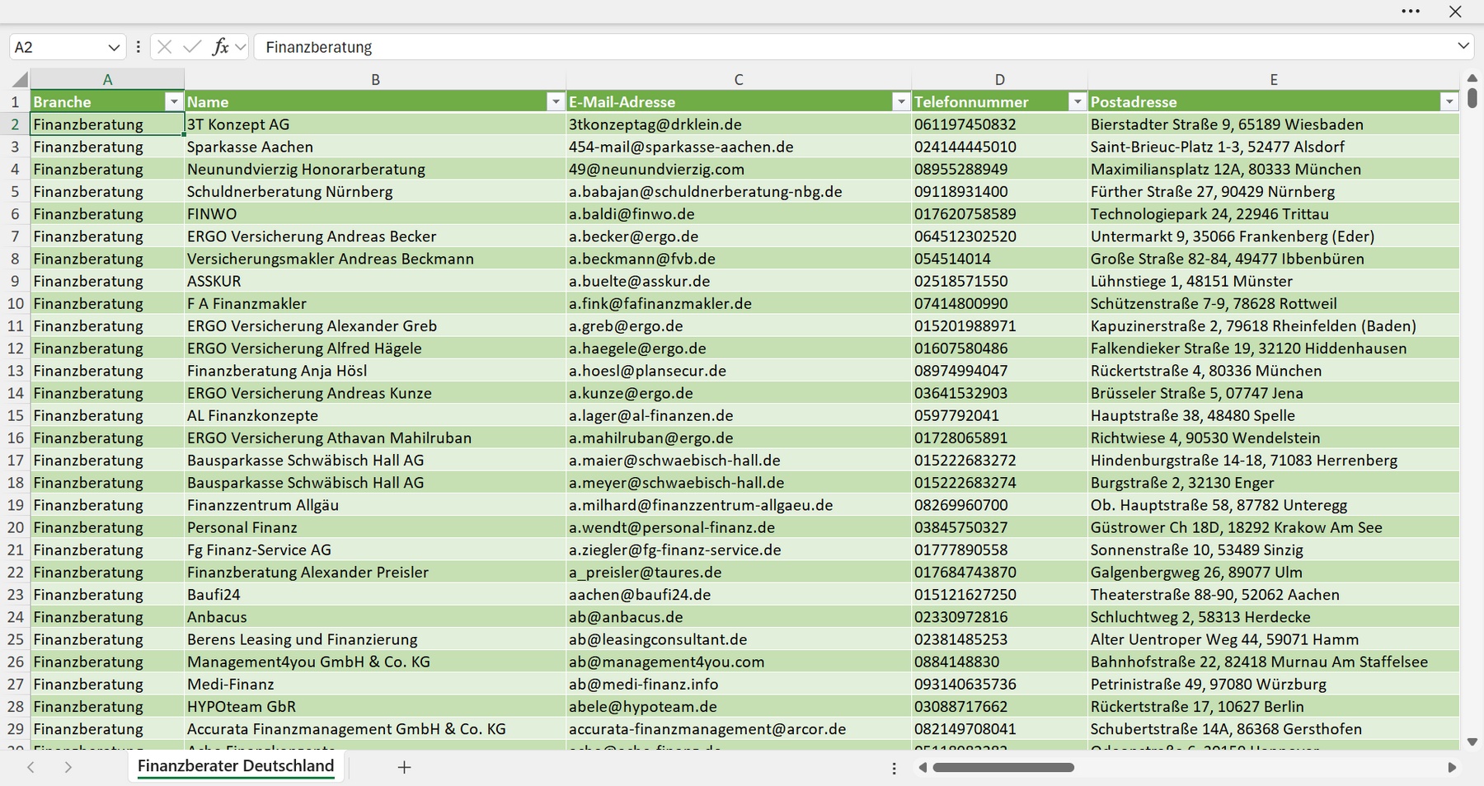Select column C header
The width and height of the screenshot is (1484, 786).
click(x=739, y=80)
